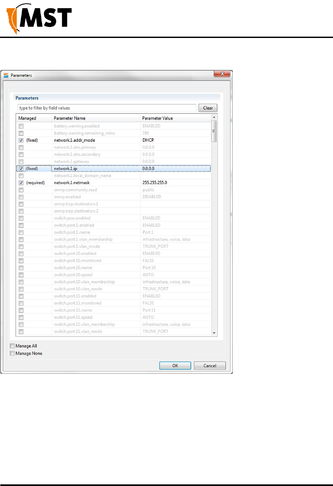Click the Parameters window title icon

coord(6,75)
